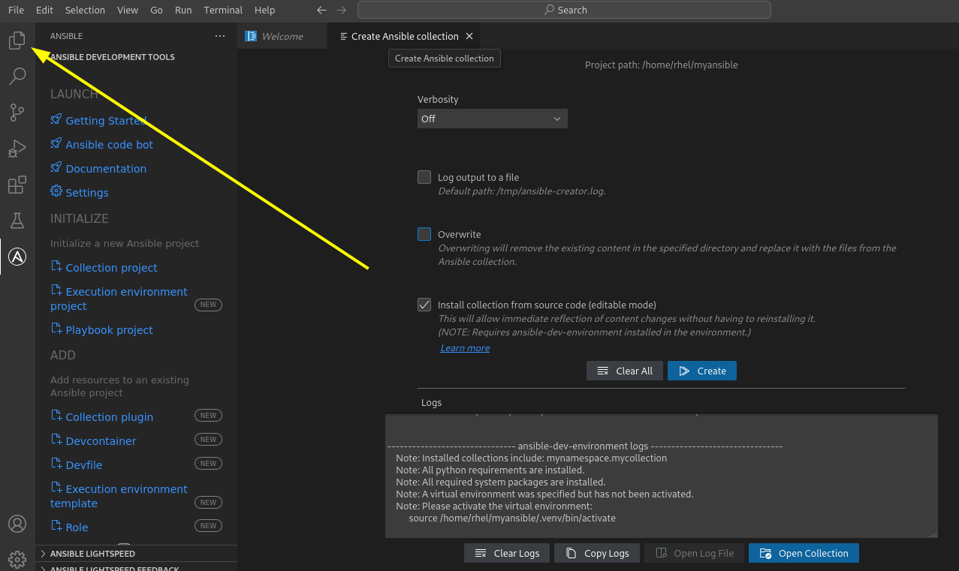Click the new-file icon beside Devcontainer
This screenshot has width=959, height=571.
coord(56,440)
